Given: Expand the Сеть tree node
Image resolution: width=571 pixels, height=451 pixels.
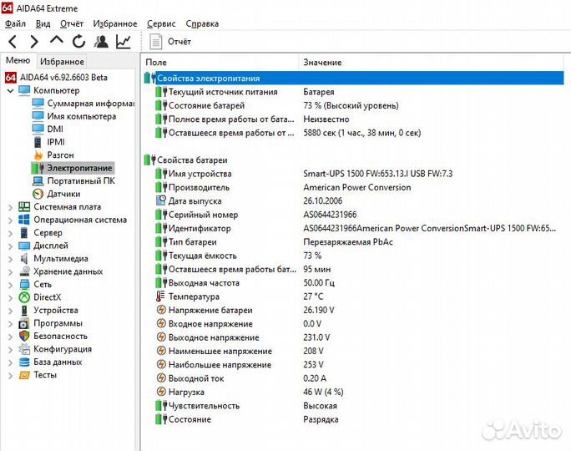Looking at the screenshot, I should (x=11, y=285).
